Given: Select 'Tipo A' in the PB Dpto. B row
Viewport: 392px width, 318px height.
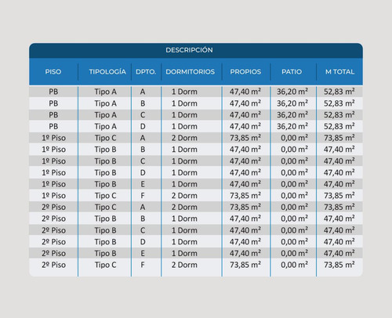Looking at the screenshot, I should (x=105, y=103).
